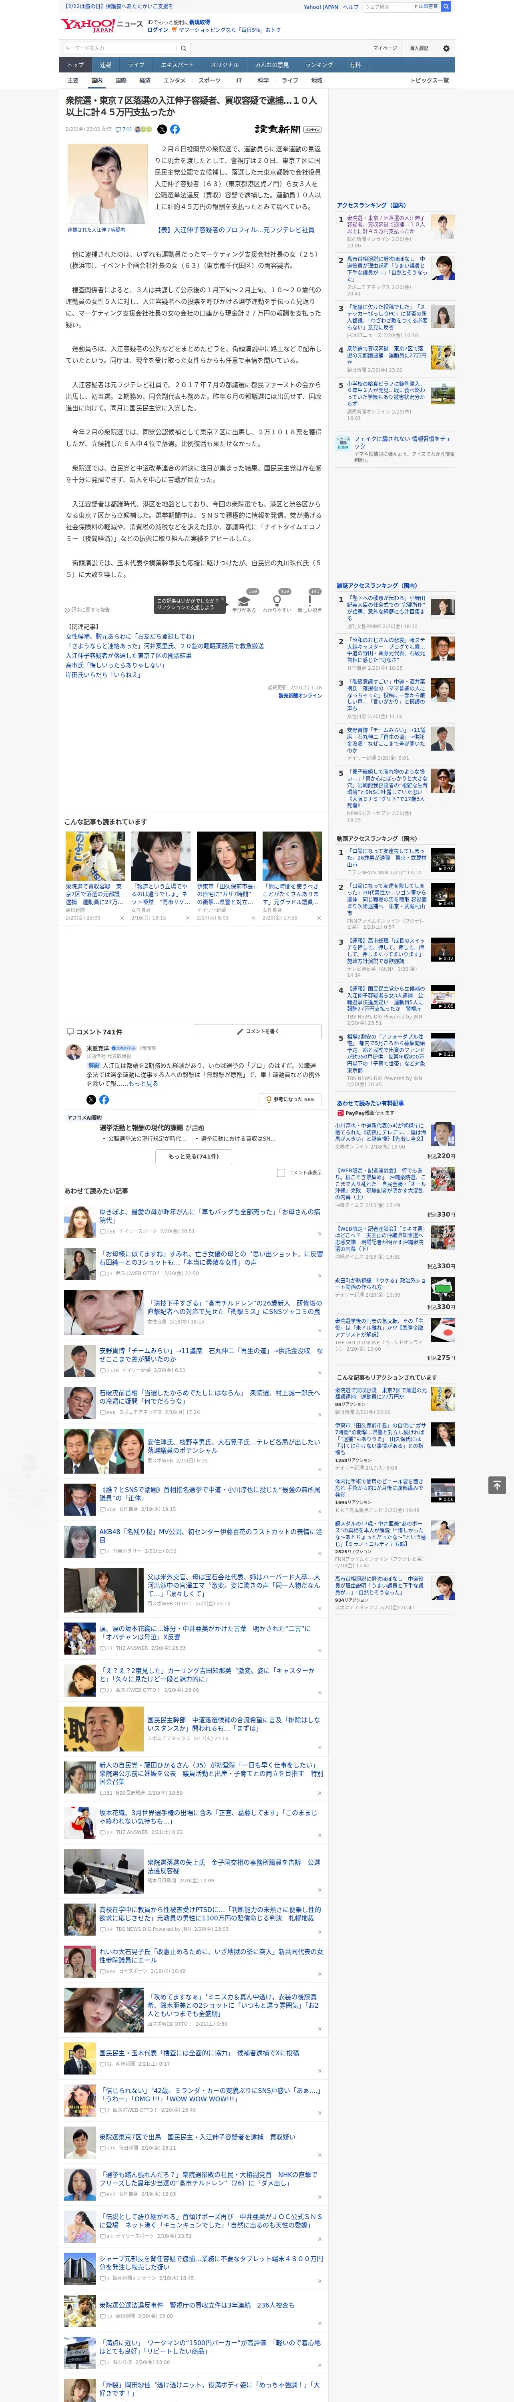Select the スポーツ category
The width and height of the screenshot is (514, 2402).
210,81
